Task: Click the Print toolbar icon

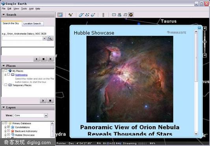Action: tap(119, 15)
